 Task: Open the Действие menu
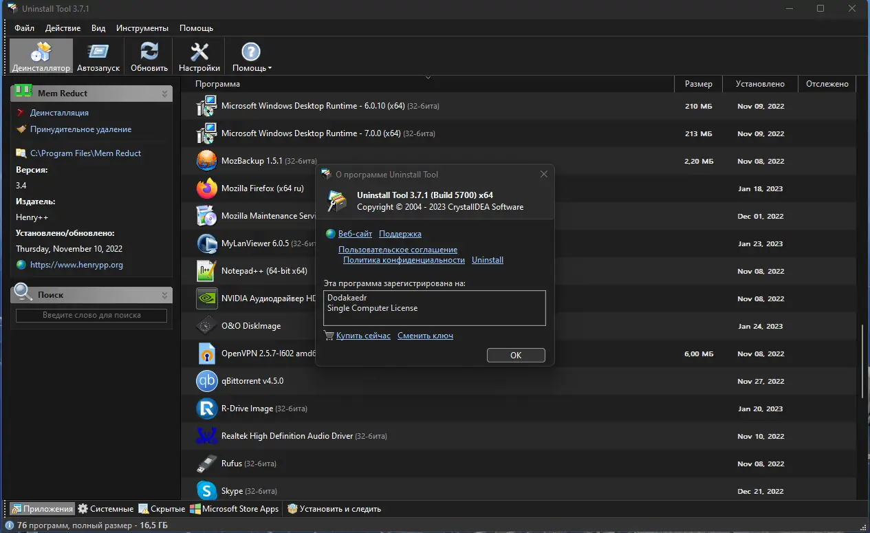pos(63,28)
